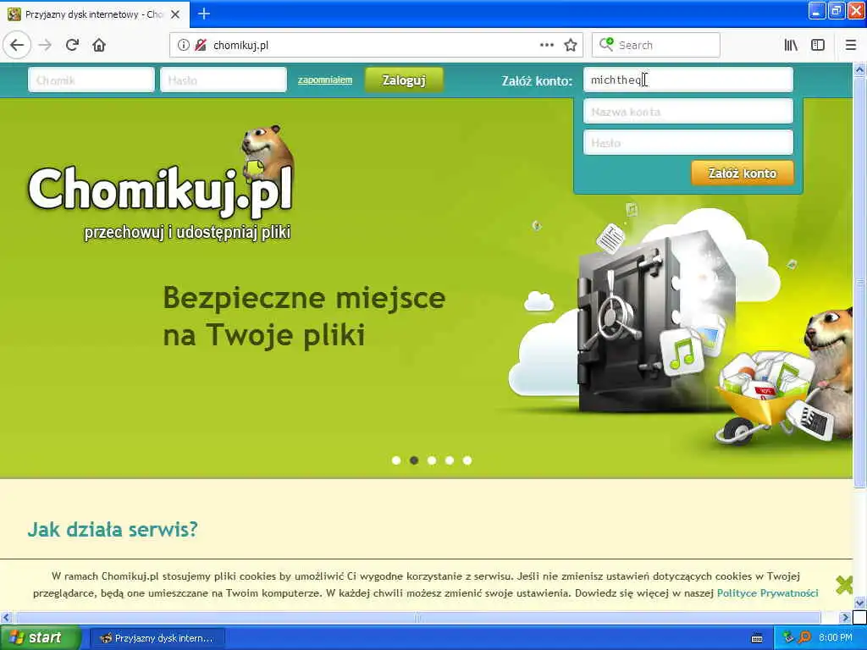This screenshot has width=867, height=650.
Task: Click the insecure connection padlock icon
Action: coord(200,46)
